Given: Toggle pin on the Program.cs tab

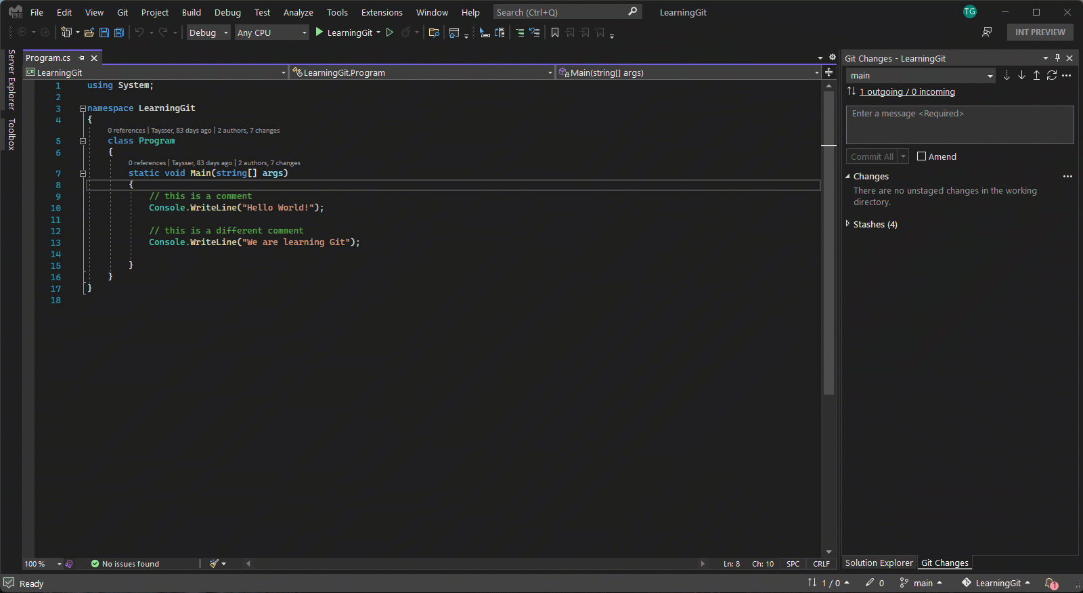Looking at the screenshot, I should coord(82,58).
